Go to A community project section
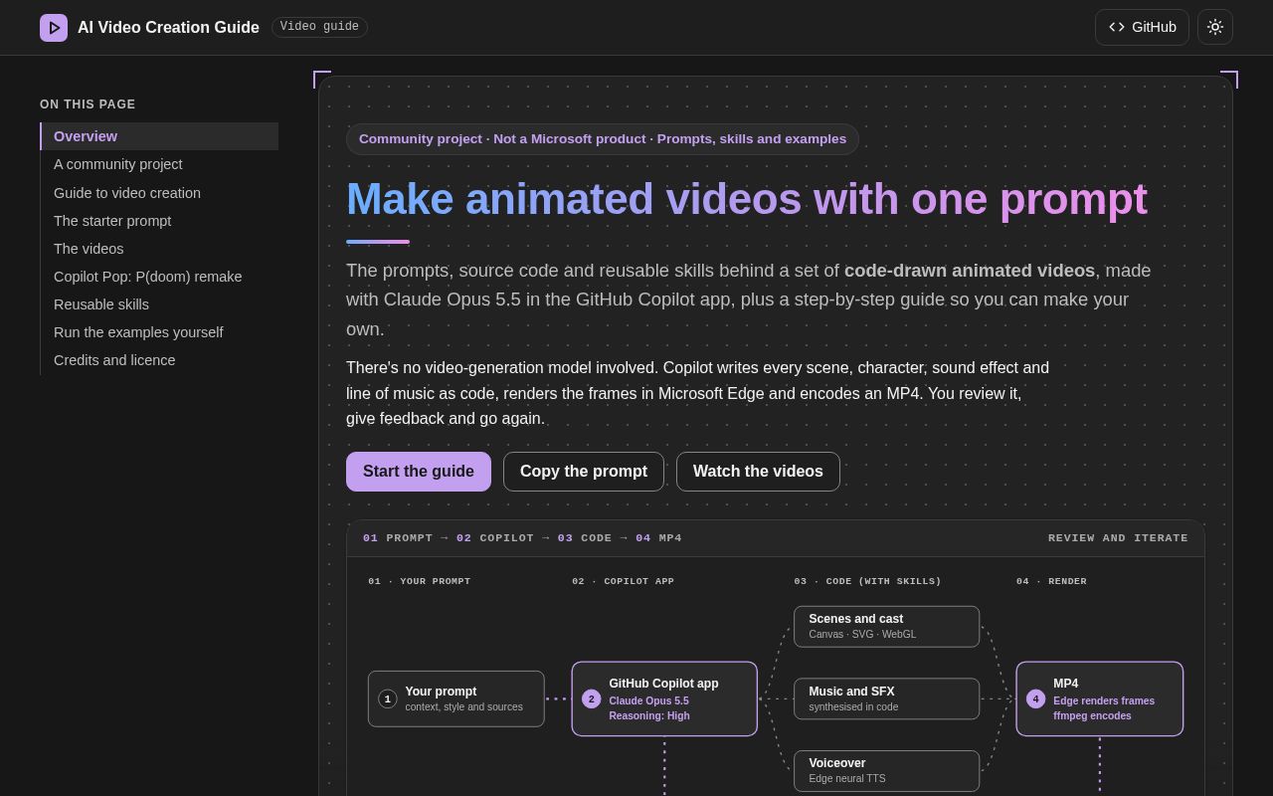Screen dimensions: 1273x796 coord(159,164)
